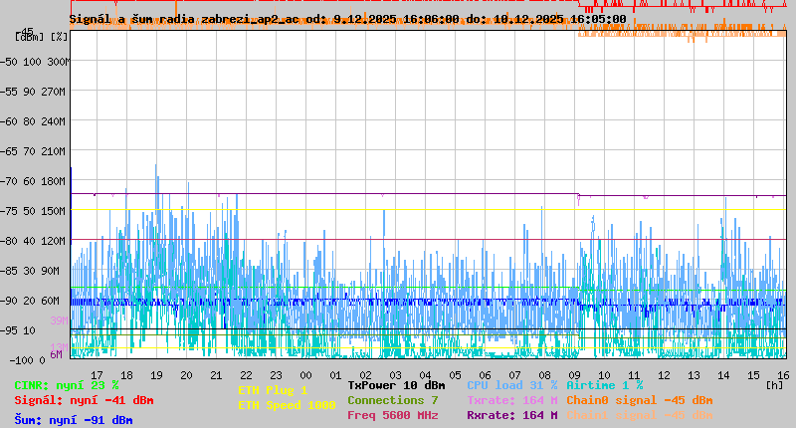Click the purple Rxrate 164 M label
The image size is (796, 428).
(x=511, y=415)
